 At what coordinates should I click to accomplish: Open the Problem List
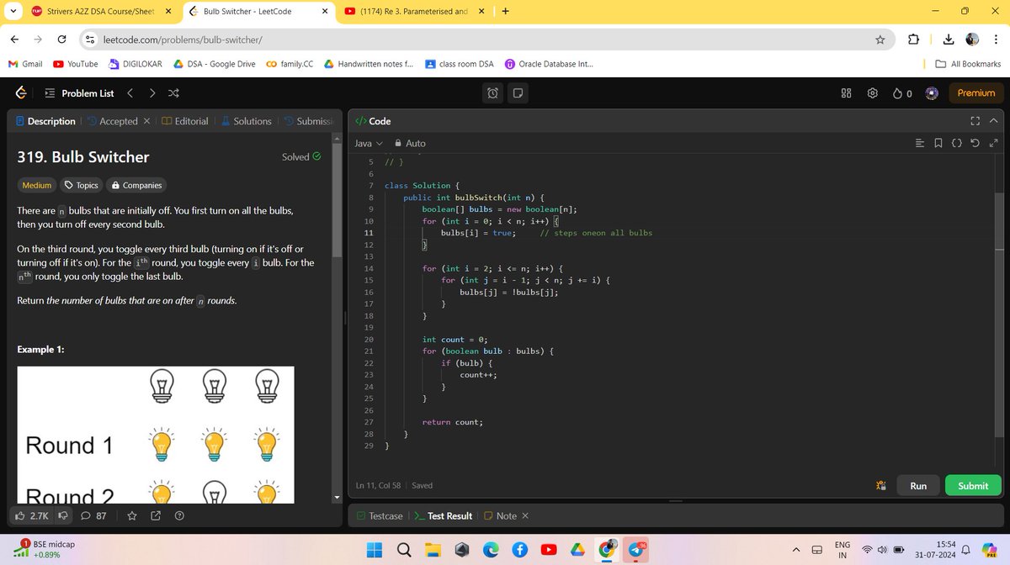[x=79, y=93]
